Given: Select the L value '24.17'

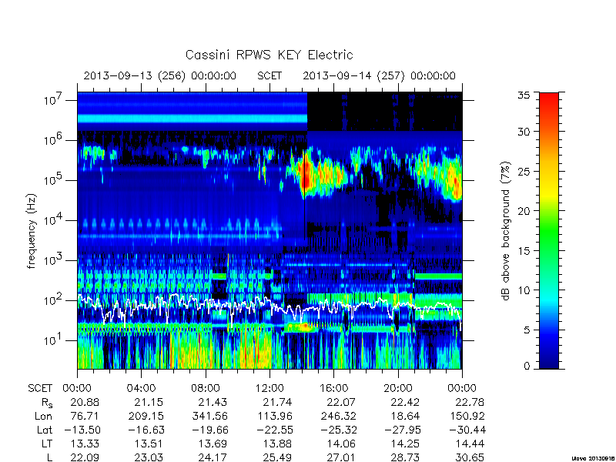Looking at the screenshot, I should 213,457.
